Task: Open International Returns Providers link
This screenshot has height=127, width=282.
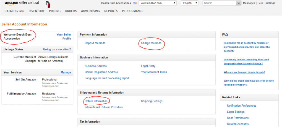Action: [104, 107]
